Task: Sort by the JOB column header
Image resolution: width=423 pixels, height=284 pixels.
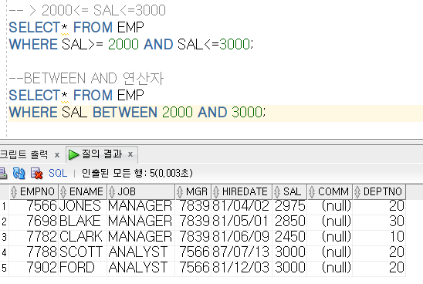Action: click(x=140, y=191)
